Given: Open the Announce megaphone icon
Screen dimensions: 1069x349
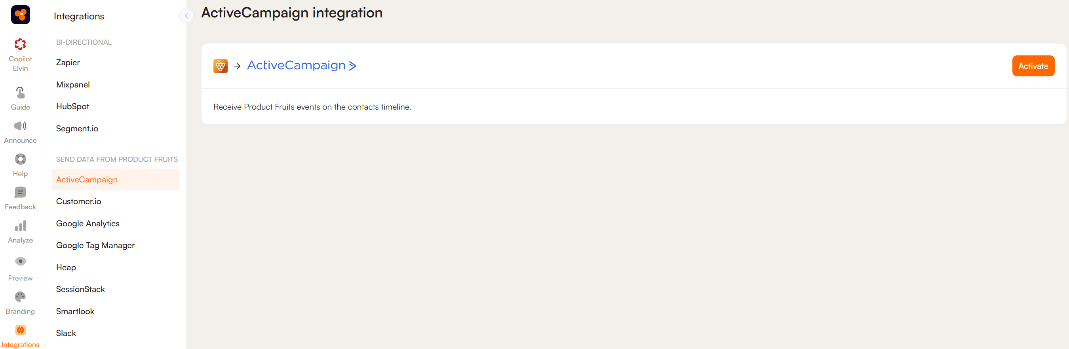Looking at the screenshot, I should 20,126.
